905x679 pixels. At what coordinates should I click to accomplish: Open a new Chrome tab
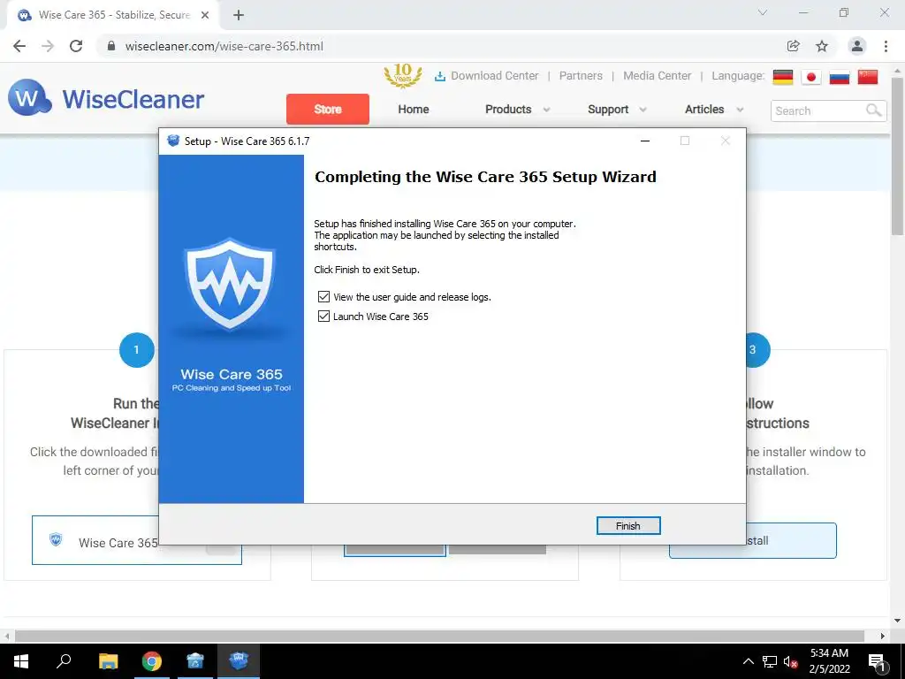pyautogui.click(x=239, y=15)
